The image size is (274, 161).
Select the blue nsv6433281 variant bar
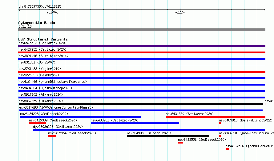pyautogui.click(x=135, y=123)
